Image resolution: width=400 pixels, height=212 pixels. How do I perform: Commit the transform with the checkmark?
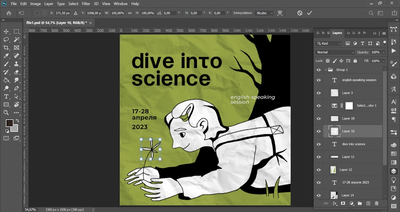pyautogui.click(x=310, y=13)
